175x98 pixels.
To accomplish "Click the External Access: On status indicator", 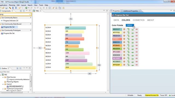I will pyautogui.click(x=152, y=95).
